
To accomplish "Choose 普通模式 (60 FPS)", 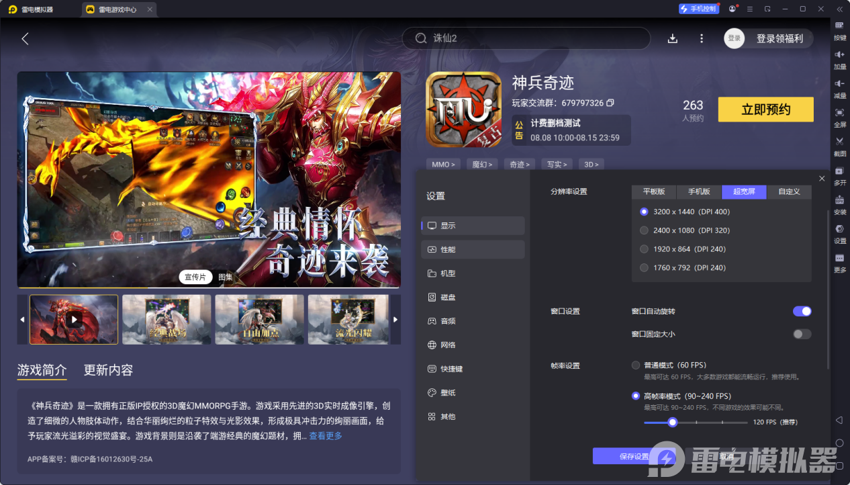I will point(636,365).
